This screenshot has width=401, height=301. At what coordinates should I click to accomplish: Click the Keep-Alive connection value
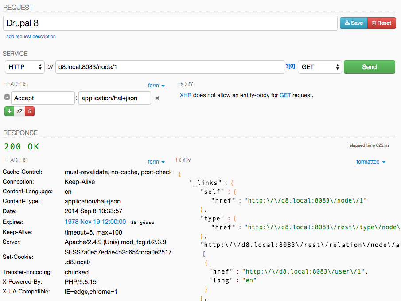click(x=80, y=182)
